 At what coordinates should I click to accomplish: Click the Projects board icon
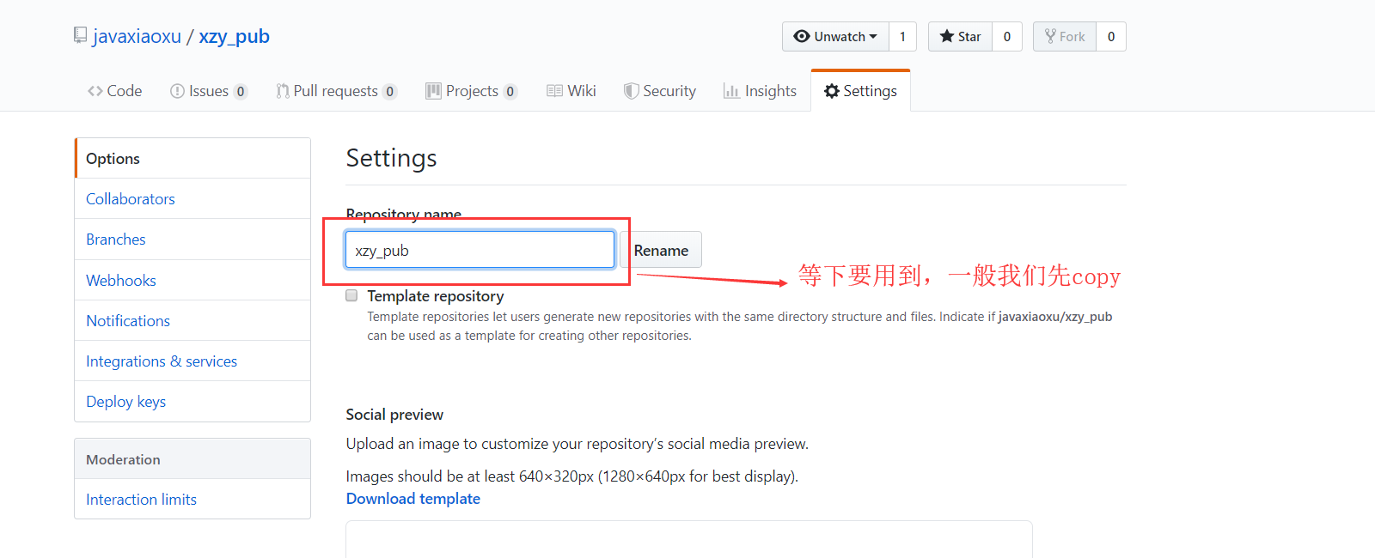click(433, 91)
